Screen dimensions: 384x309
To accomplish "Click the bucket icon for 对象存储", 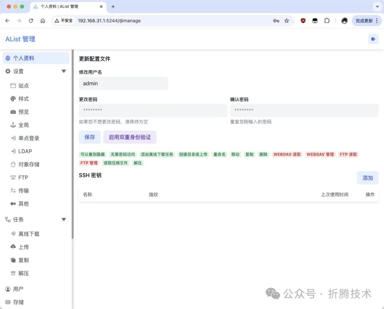I will click(13, 164).
